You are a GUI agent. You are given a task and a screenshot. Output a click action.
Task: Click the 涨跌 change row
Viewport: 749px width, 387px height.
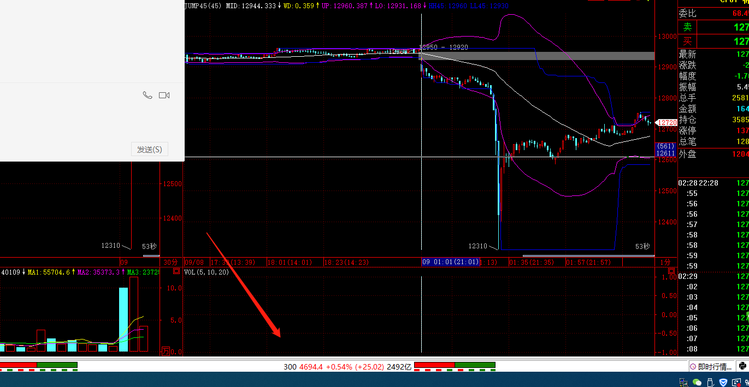(x=713, y=65)
